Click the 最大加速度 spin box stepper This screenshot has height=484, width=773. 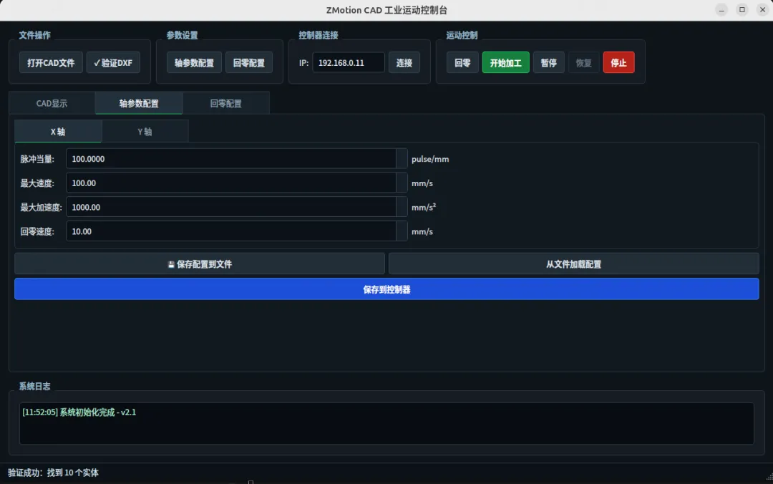pos(402,207)
